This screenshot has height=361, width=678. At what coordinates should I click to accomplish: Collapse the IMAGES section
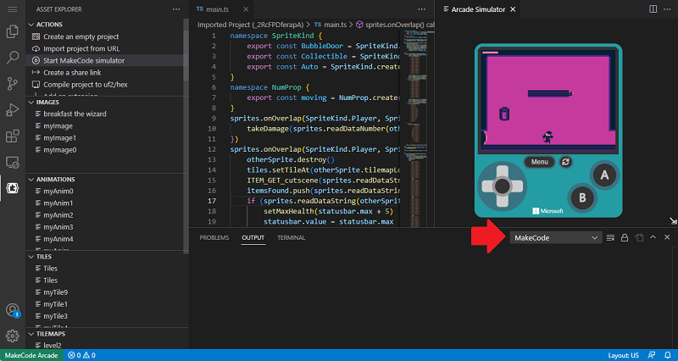[31, 103]
